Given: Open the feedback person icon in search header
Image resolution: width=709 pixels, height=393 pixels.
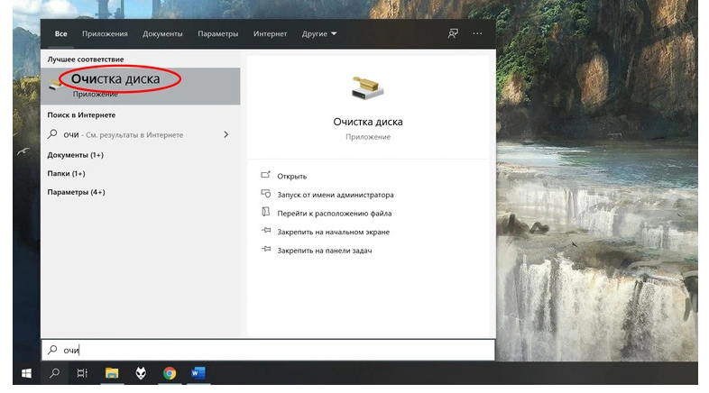Looking at the screenshot, I should pyautogui.click(x=453, y=33).
